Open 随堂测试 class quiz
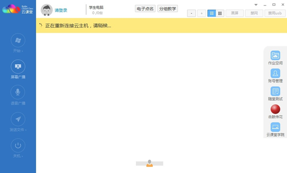Viewport: 287px width, 173px height. [x=276, y=94]
